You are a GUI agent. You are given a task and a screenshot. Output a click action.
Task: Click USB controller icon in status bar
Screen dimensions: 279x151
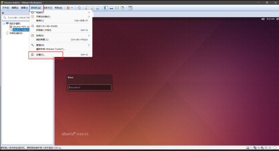point(266,148)
